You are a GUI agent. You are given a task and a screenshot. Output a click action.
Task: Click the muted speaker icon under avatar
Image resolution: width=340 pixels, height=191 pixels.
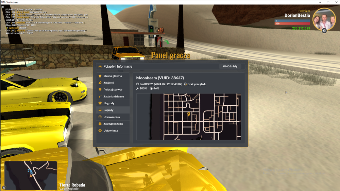(x=324, y=31)
